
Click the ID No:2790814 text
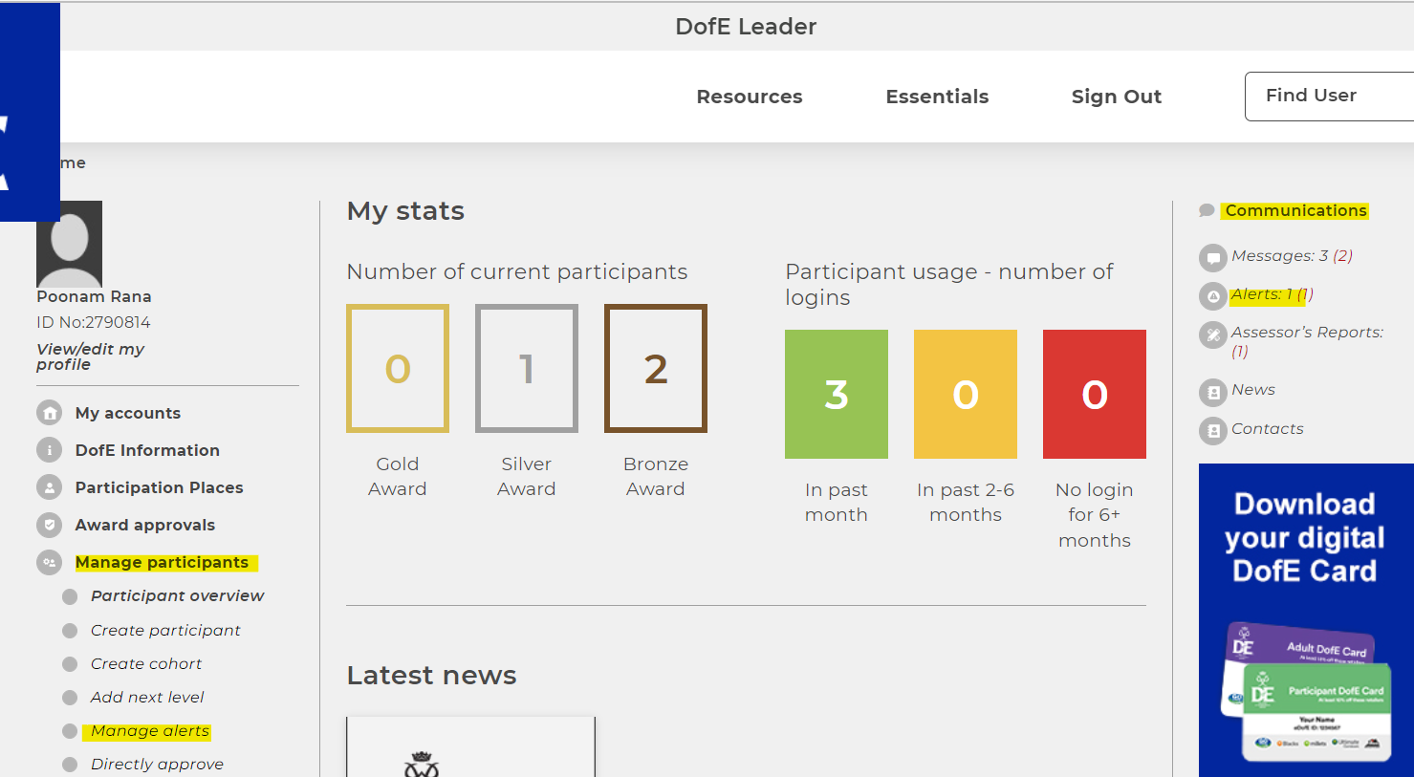coord(93,322)
